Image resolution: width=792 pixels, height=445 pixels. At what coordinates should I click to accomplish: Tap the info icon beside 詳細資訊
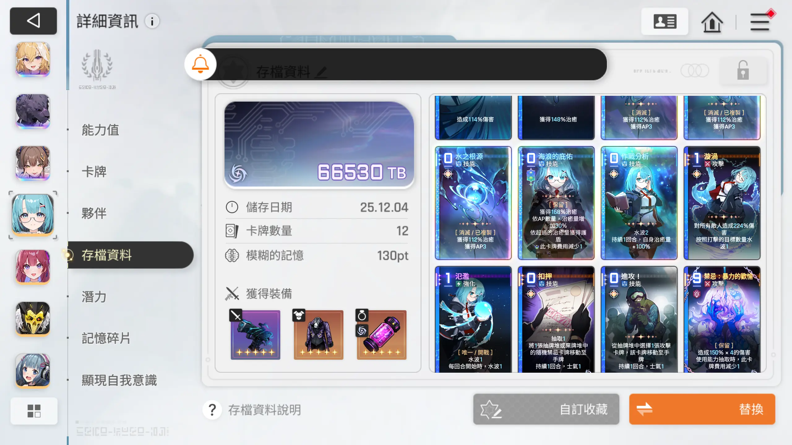pos(152,21)
